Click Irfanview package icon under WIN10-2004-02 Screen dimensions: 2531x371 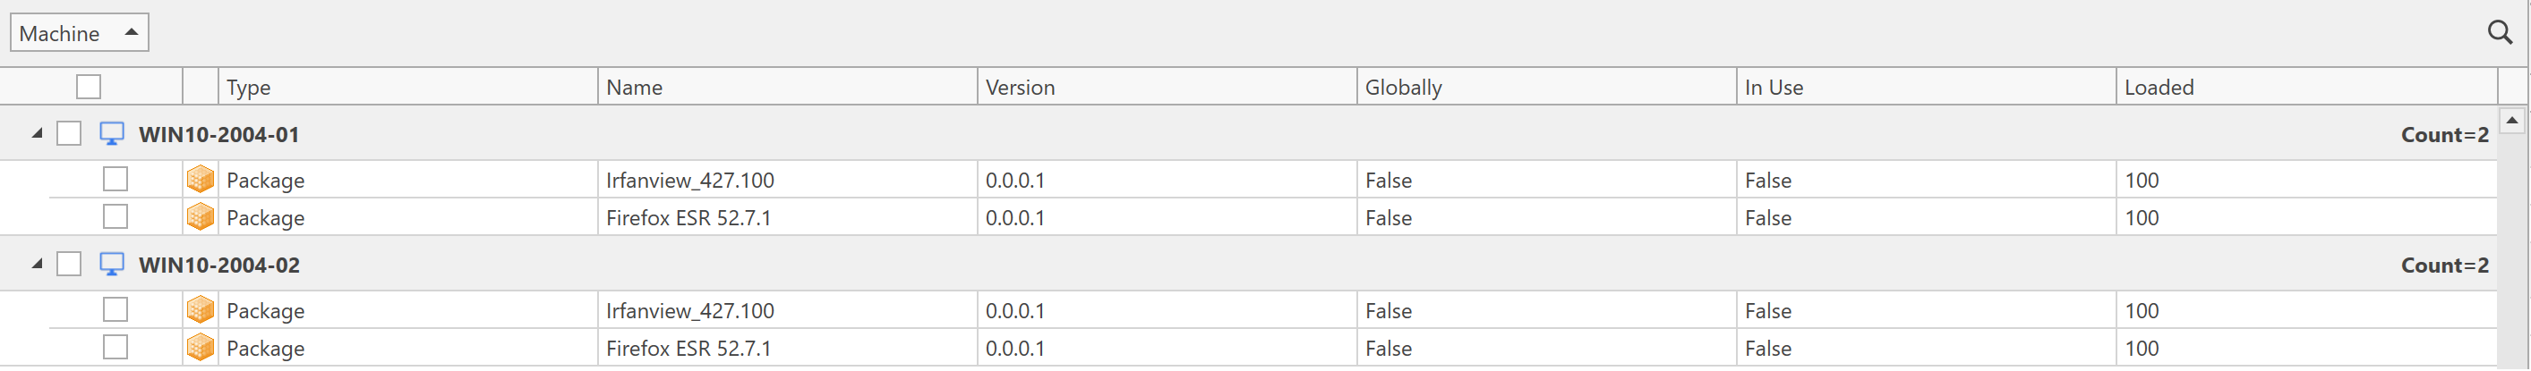click(x=201, y=309)
